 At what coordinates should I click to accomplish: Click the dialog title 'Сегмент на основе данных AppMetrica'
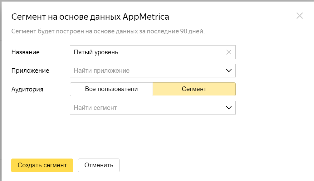[90, 17]
